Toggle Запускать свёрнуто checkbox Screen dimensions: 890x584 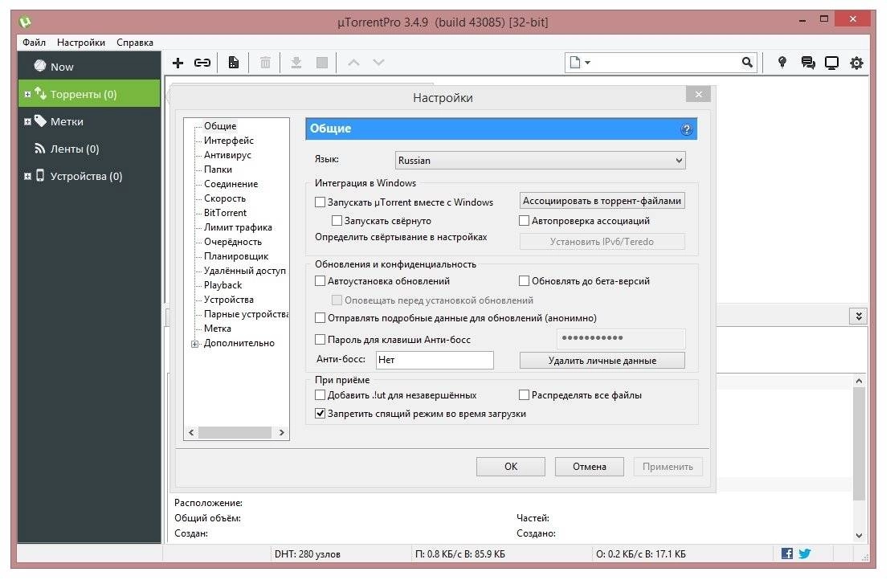tap(337, 221)
